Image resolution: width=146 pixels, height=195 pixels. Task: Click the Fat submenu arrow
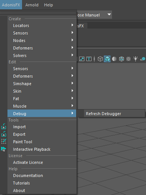[72, 98]
